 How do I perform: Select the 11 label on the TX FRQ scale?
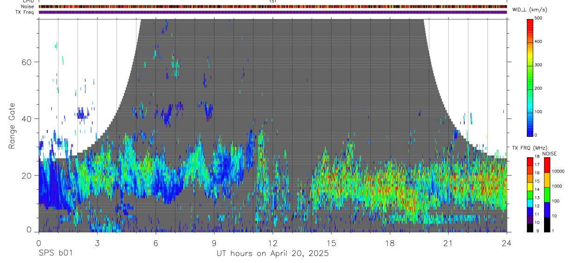tap(538, 215)
